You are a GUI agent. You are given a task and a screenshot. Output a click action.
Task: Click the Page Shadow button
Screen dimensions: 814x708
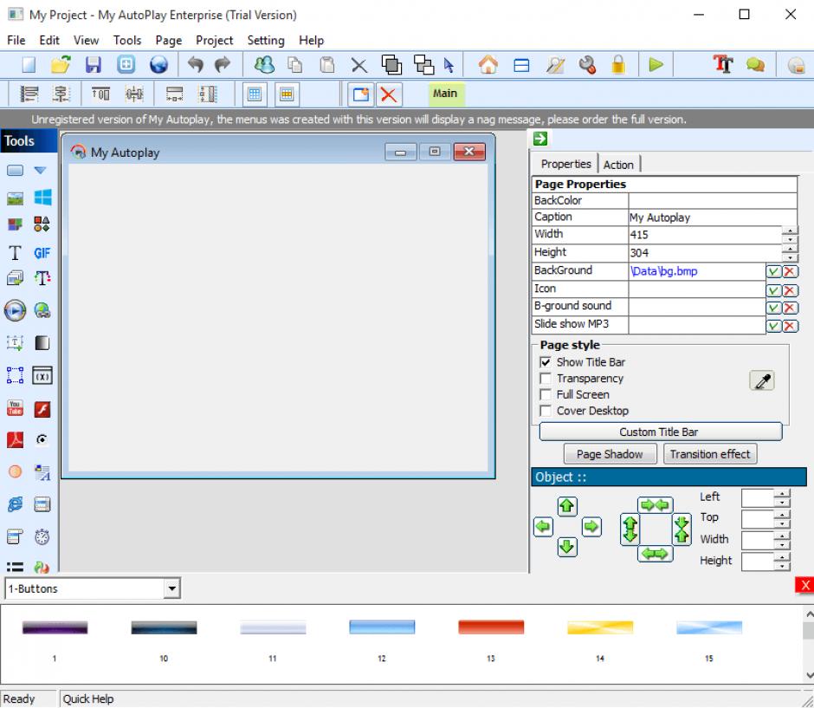tap(610, 454)
